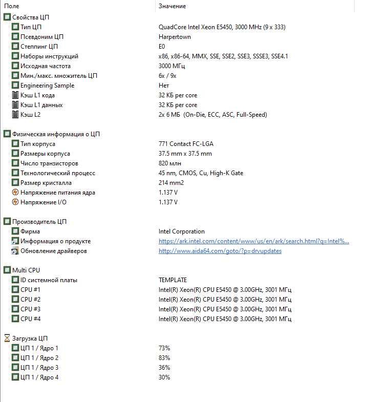
Task: Click the value QuadCore Intel Xeon E5450
Action: [222, 27]
